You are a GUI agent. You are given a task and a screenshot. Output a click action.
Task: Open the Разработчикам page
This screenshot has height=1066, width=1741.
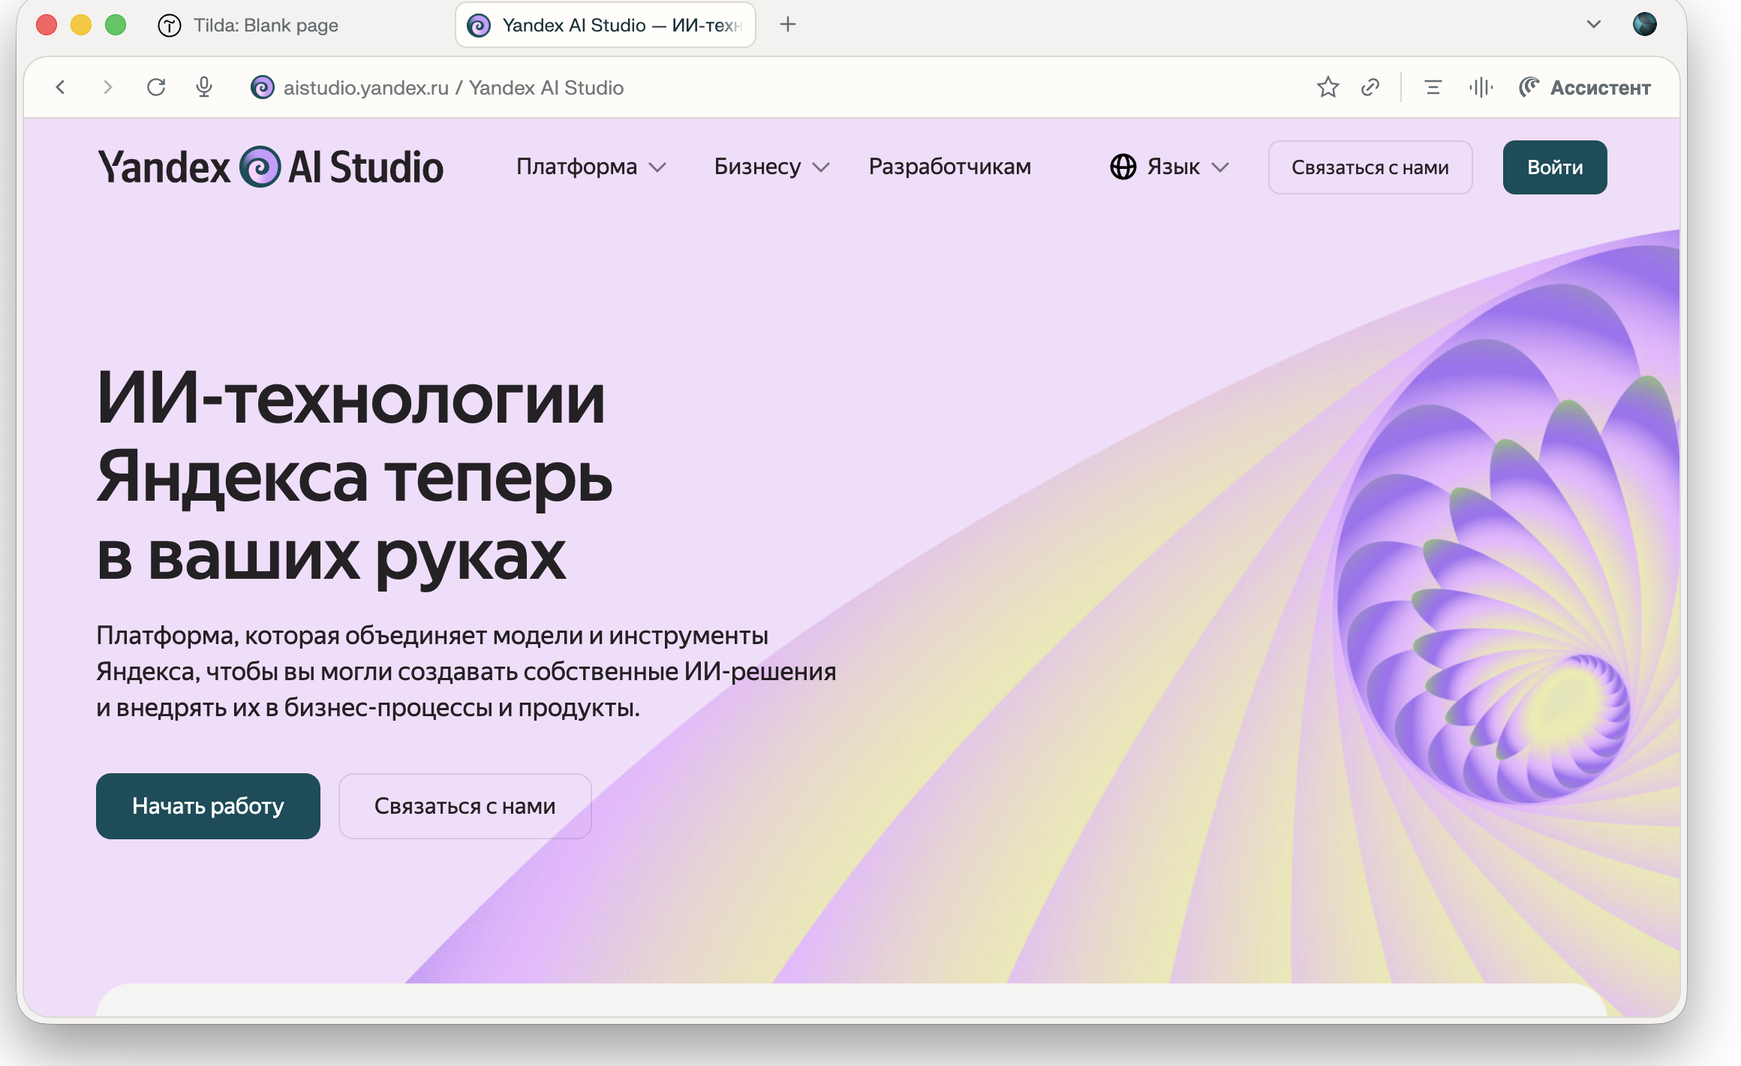[949, 167]
